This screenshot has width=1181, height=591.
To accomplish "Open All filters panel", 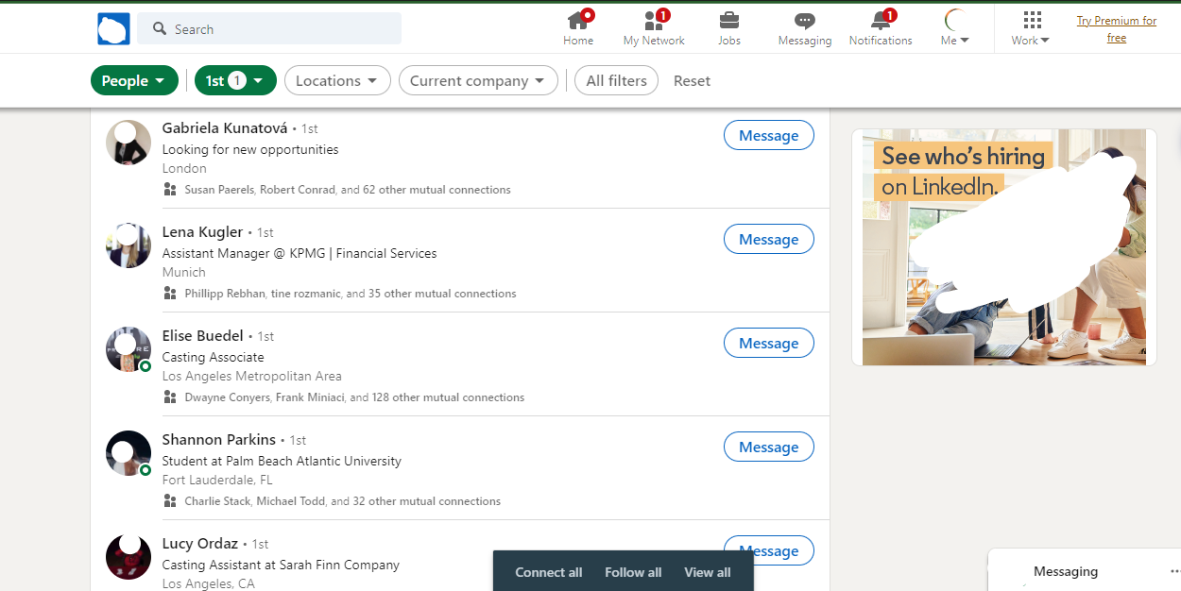I will pos(616,80).
